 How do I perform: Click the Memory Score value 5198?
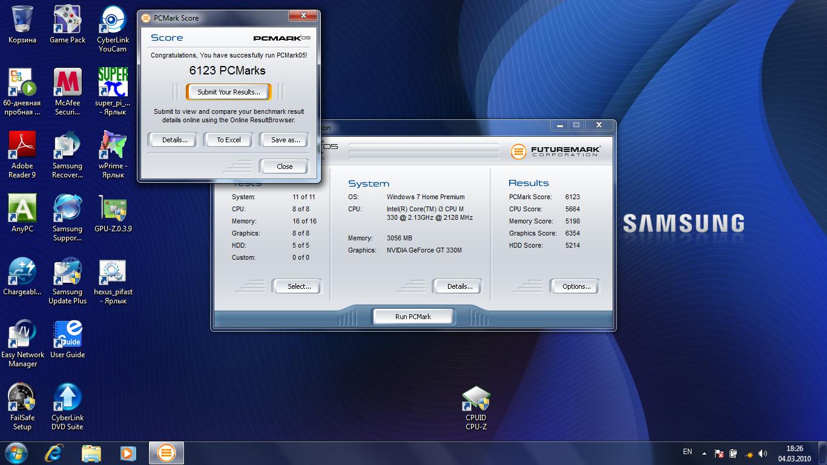click(x=572, y=221)
